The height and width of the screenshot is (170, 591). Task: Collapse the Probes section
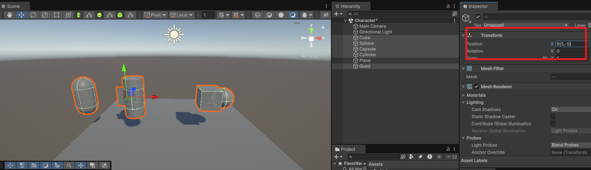coord(463,138)
